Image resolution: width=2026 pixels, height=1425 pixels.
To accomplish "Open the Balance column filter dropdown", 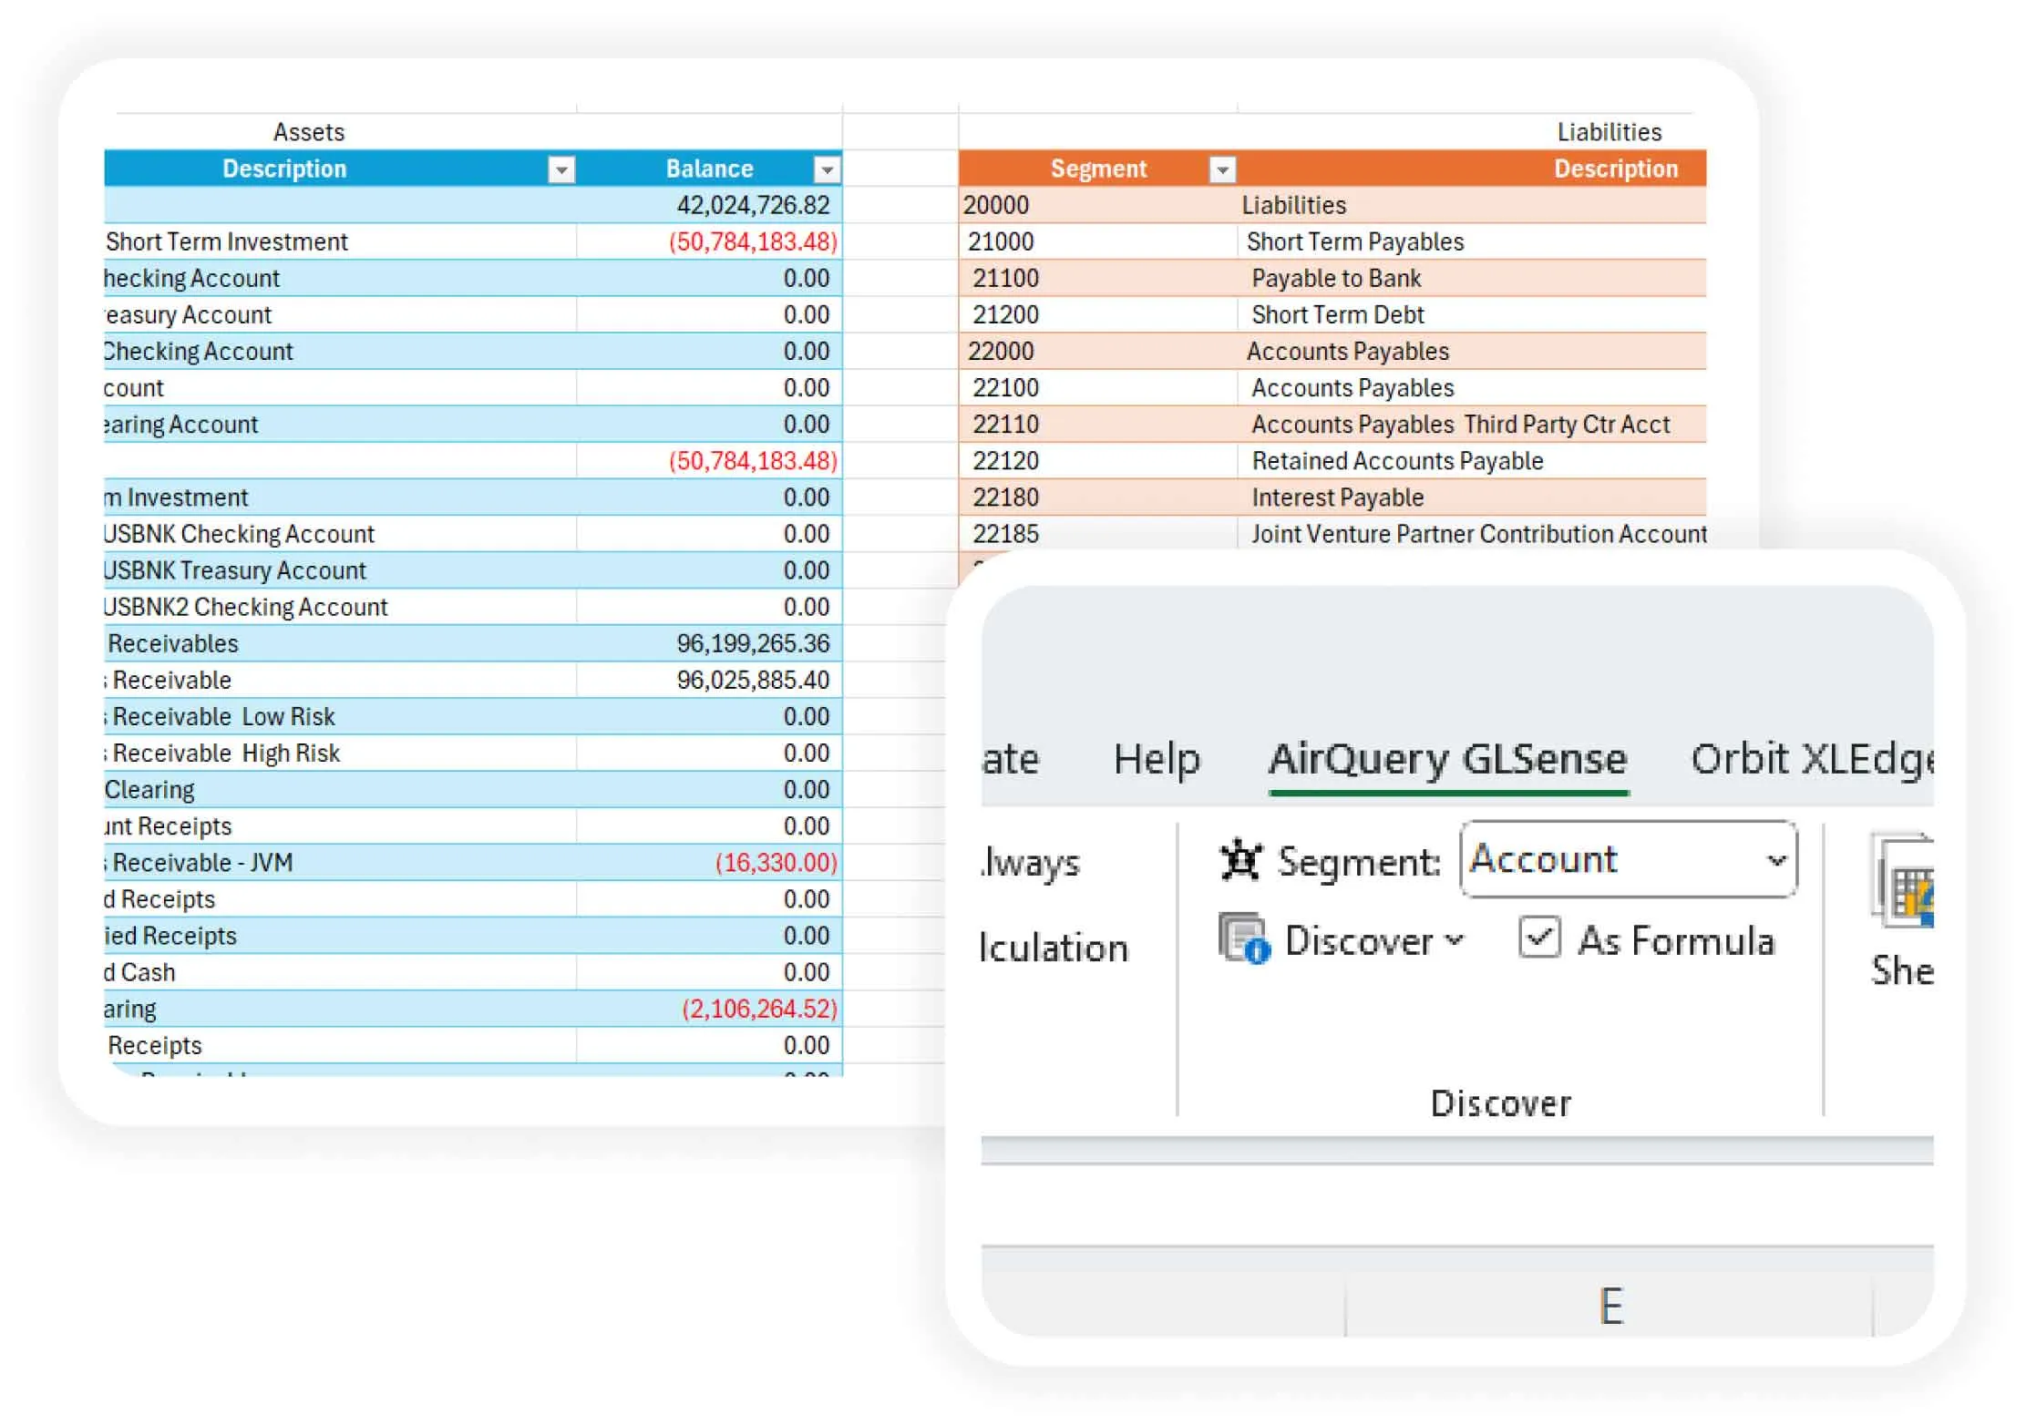I will [x=827, y=169].
